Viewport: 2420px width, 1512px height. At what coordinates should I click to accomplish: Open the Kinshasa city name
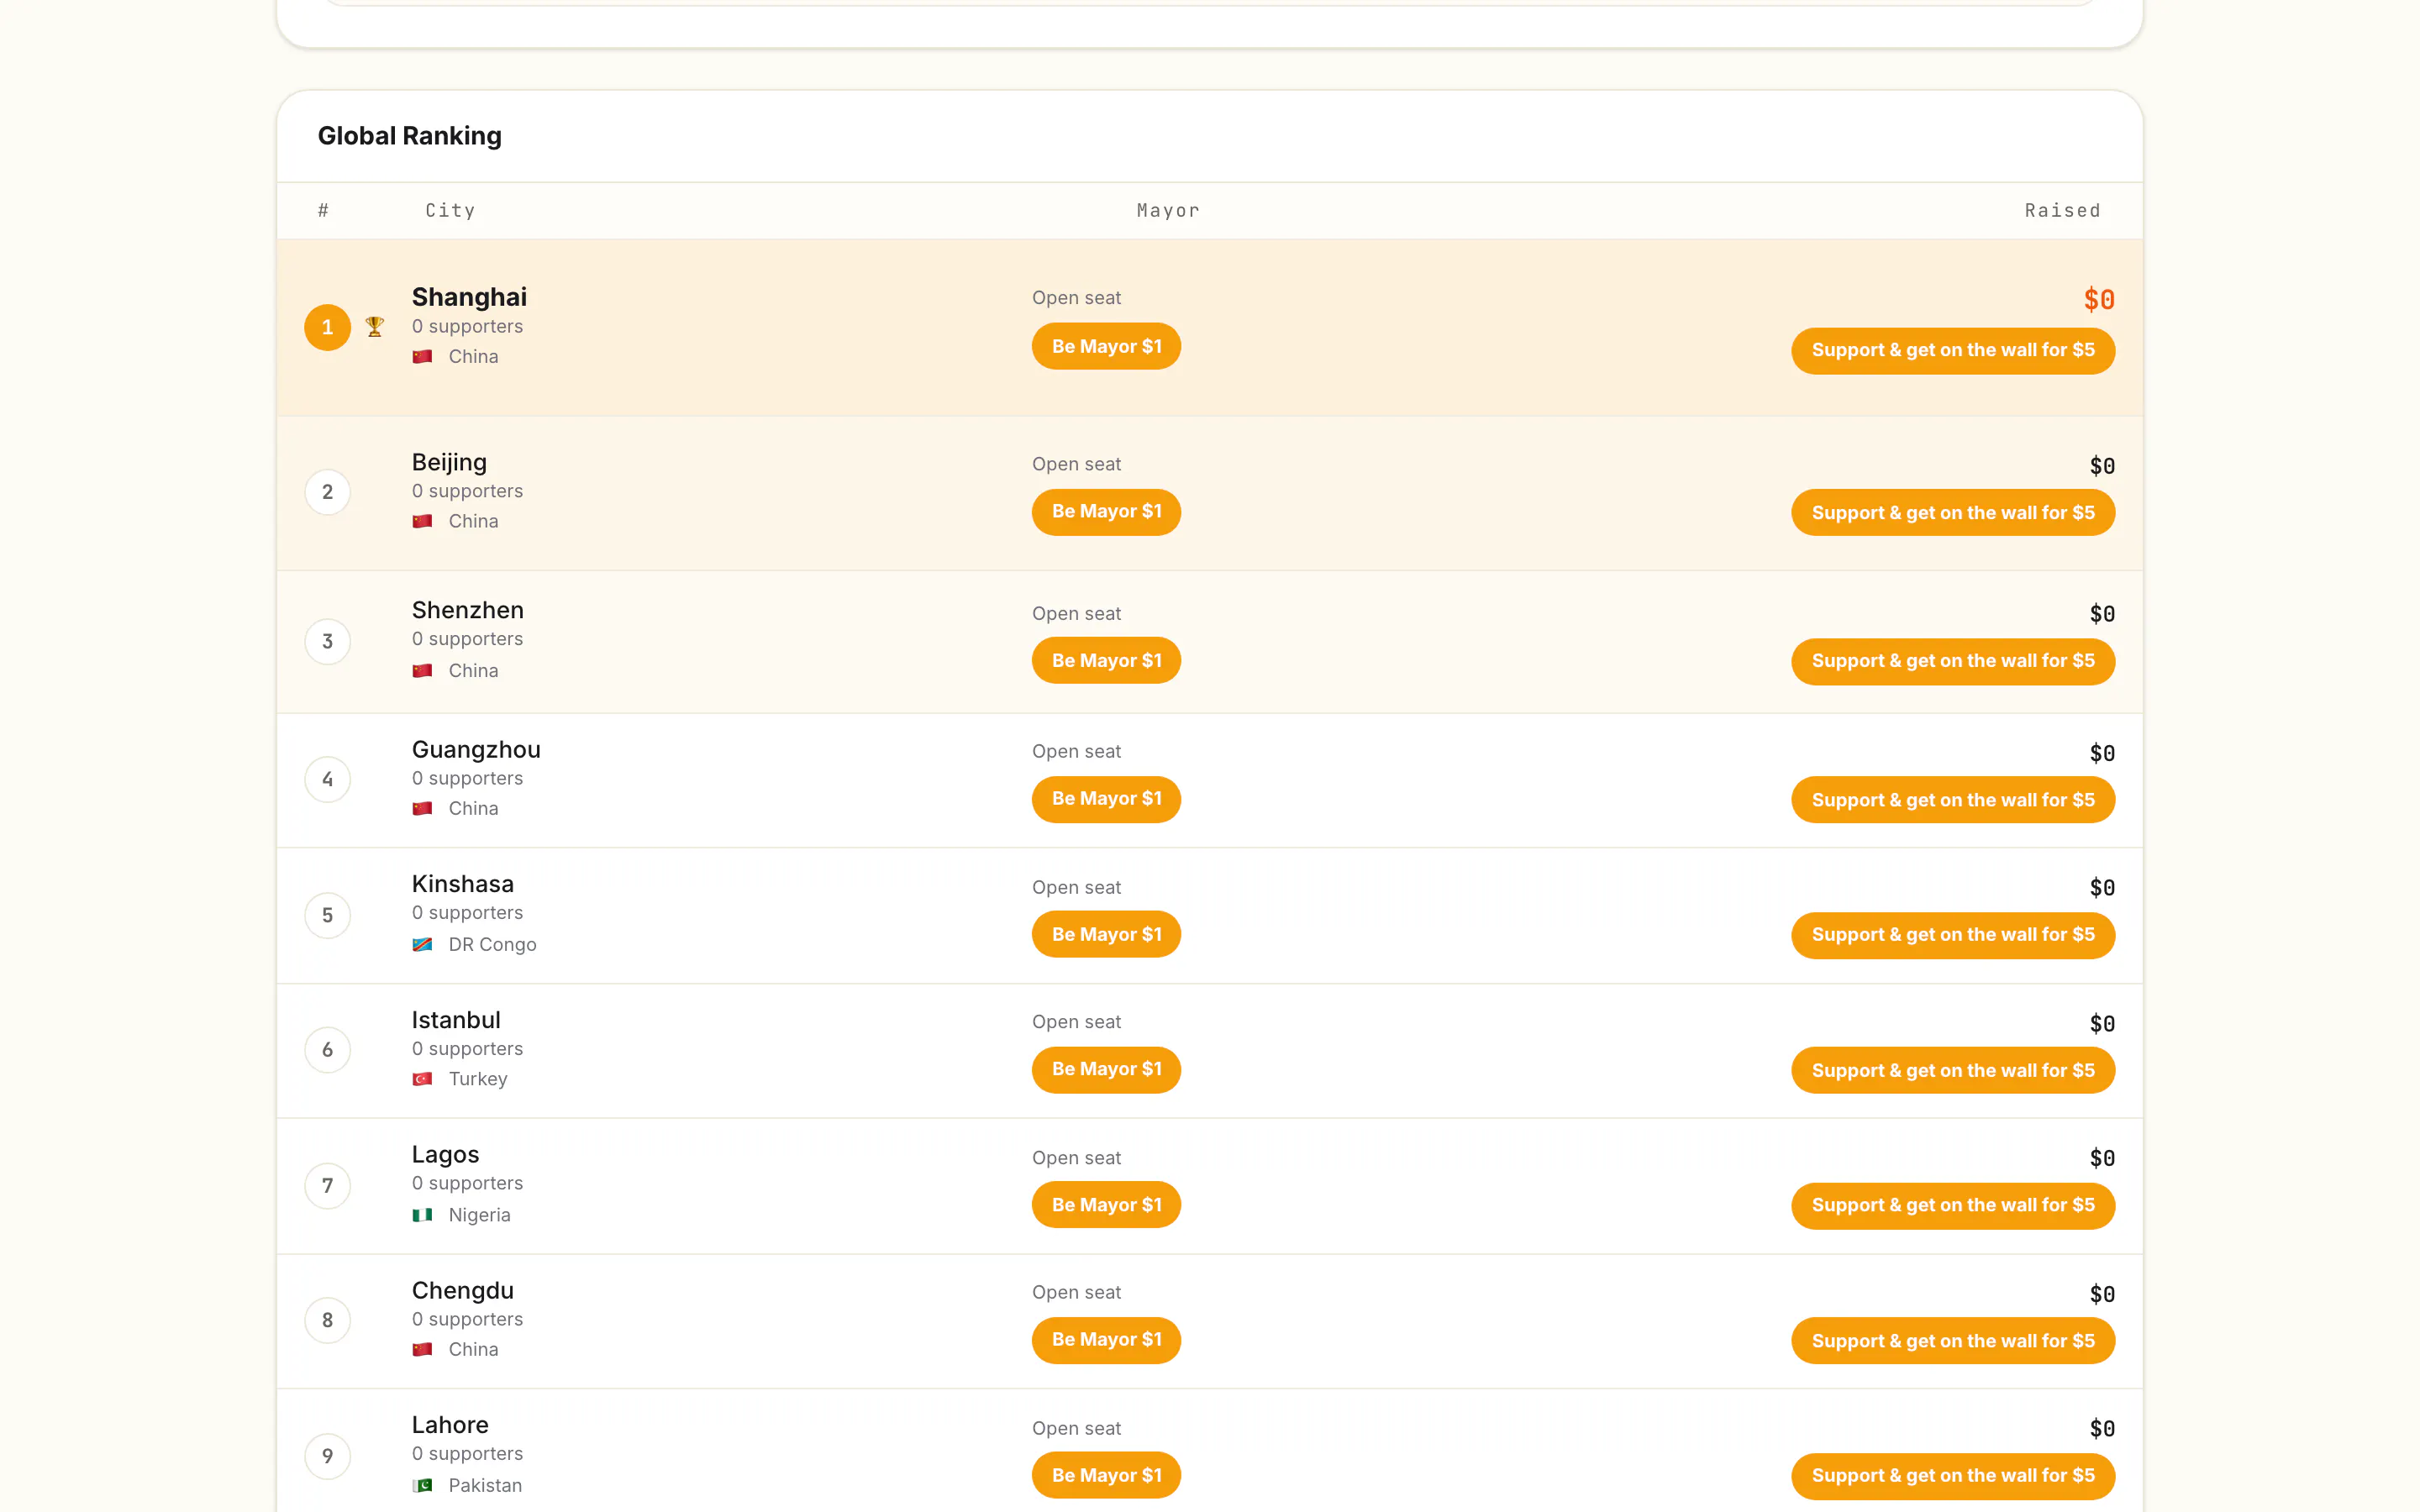coord(462,884)
